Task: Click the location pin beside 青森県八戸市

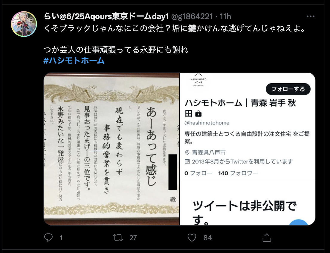Action: tap(187, 152)
